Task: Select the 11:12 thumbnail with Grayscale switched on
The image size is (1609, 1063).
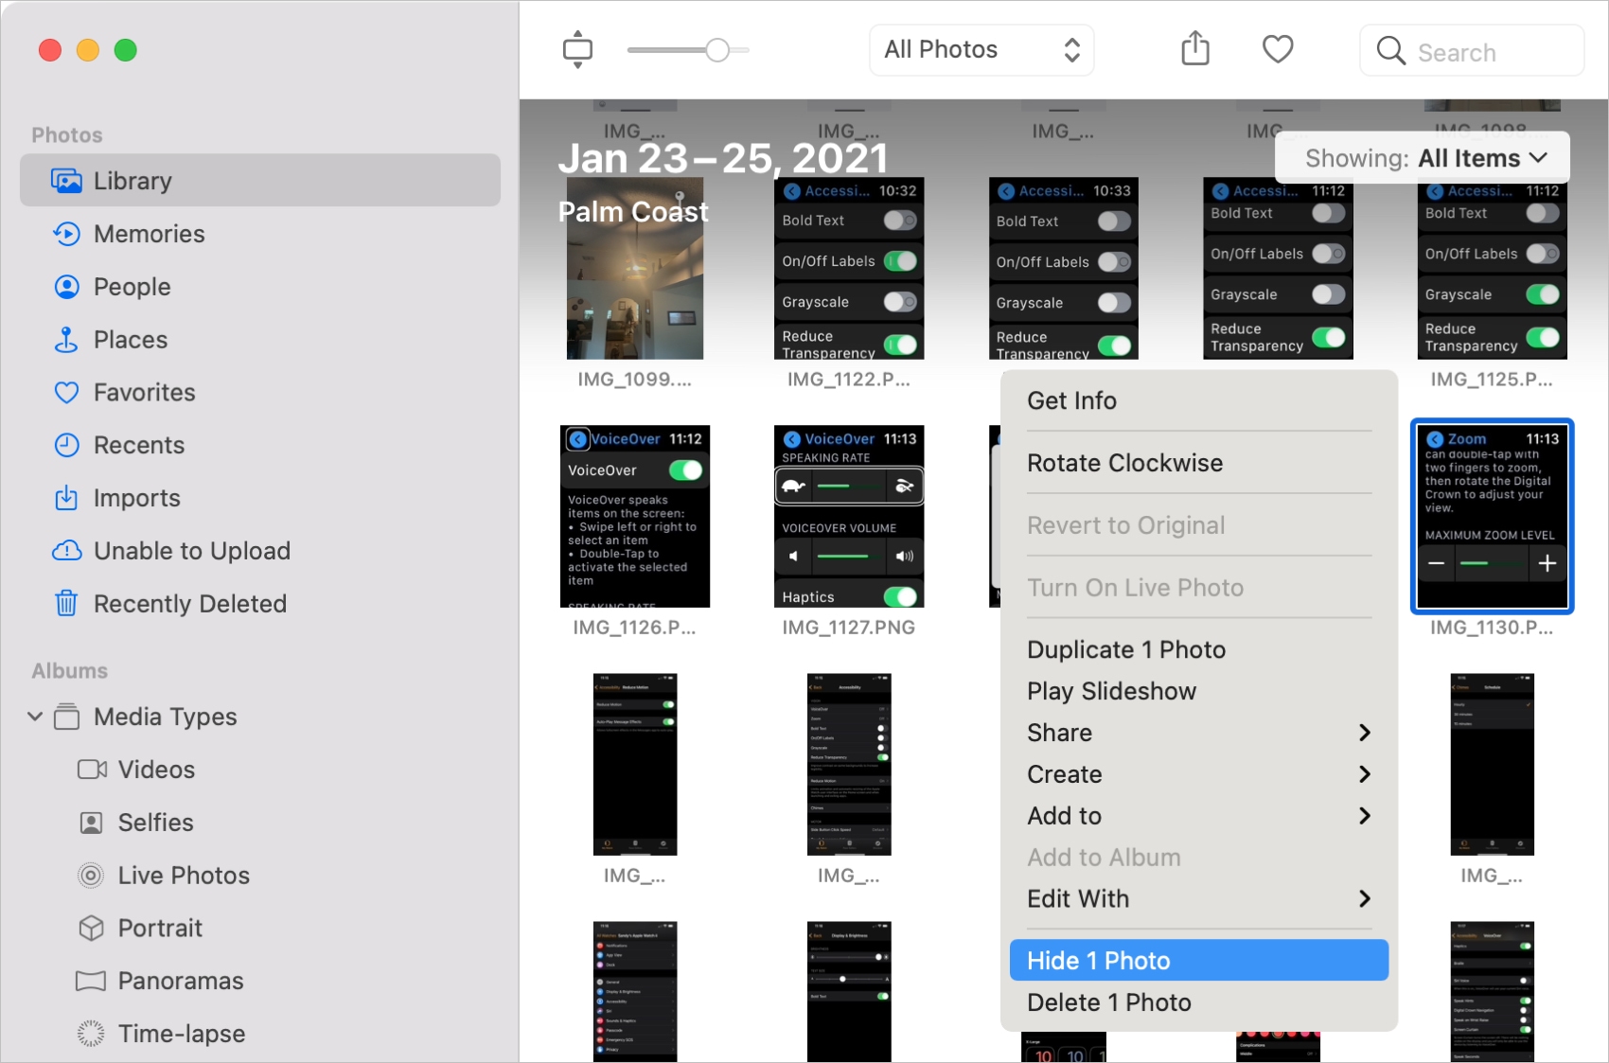Action: [1493, 269]
